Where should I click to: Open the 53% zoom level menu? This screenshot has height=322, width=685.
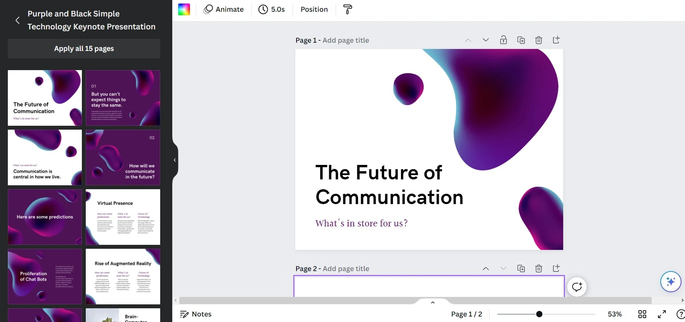click(615, 314)
